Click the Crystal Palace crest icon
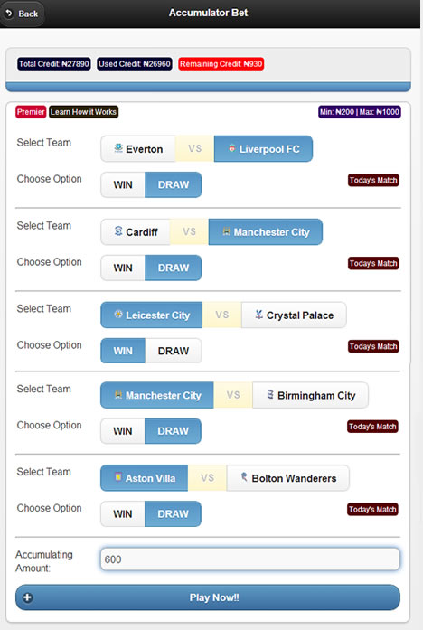The width and height of the screenshot is (423, 630). (x=259, y=315)
